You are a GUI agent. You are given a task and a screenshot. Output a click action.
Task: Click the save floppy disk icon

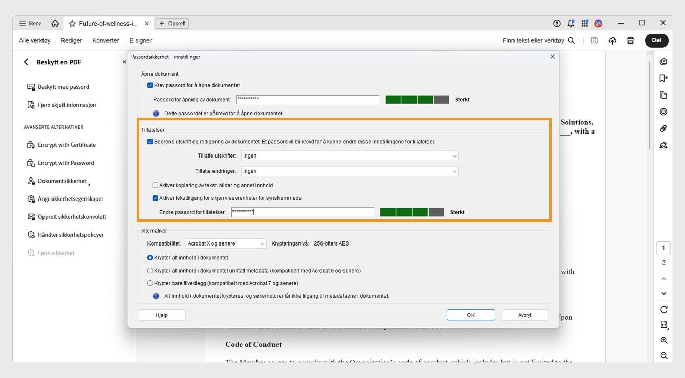[594, 41]
